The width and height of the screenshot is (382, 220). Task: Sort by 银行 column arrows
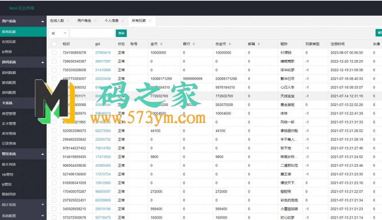[x=194, y=44]
